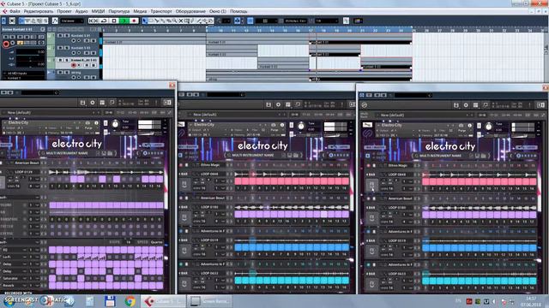The image size is (549, 308).
Task: Open the gear options in right Kontakt window
Action: (x=466, y=104)
